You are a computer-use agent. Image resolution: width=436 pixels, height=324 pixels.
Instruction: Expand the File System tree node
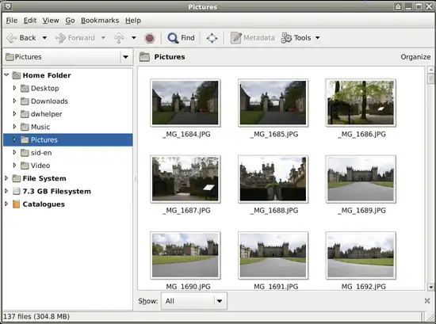(6, 178)
